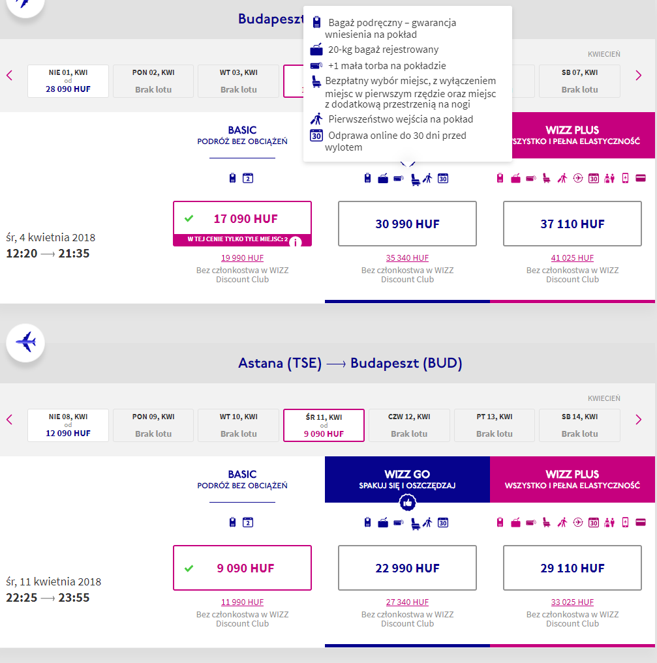The height and width of the screenshot is (663, 657).
Task: Open 27 340 HUF non-member price link
Action: pos(407,602)
